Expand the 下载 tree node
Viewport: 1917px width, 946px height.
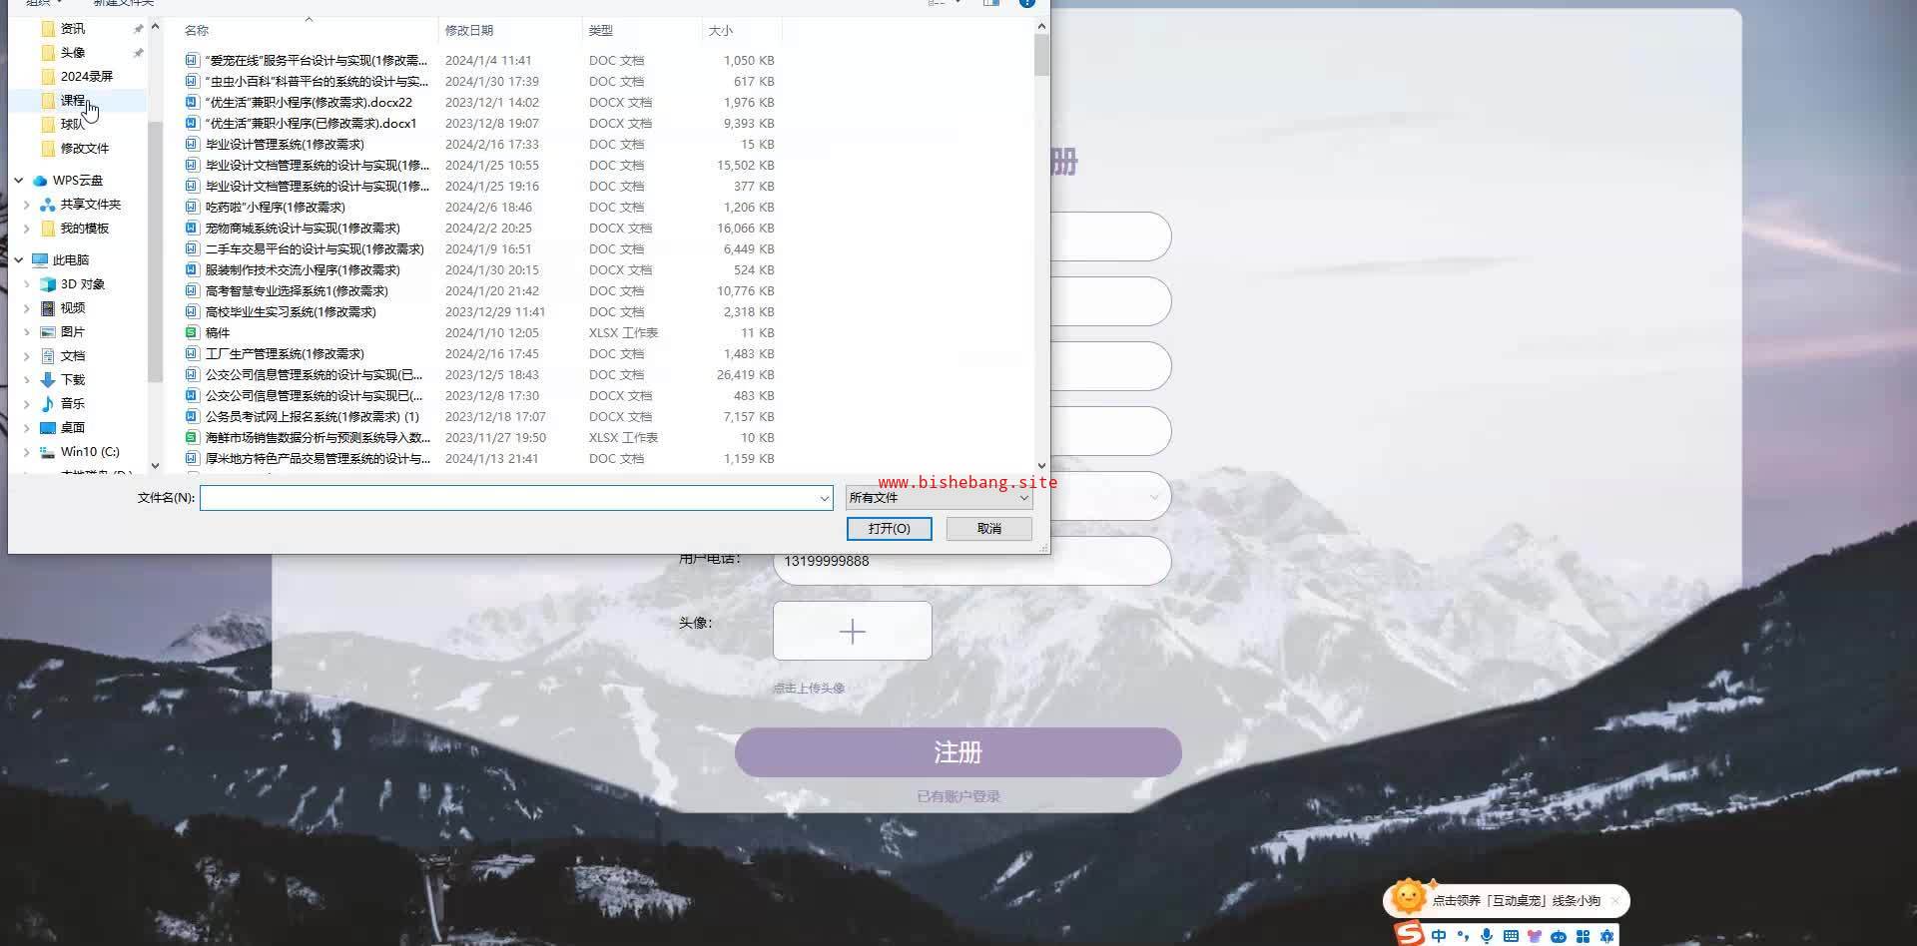(x=27, y=380)
